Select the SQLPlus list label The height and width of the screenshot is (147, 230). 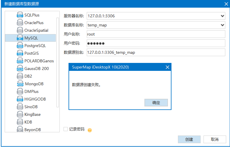32,15
